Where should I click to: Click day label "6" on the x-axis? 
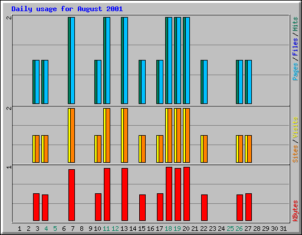click(x=64, y=229)
